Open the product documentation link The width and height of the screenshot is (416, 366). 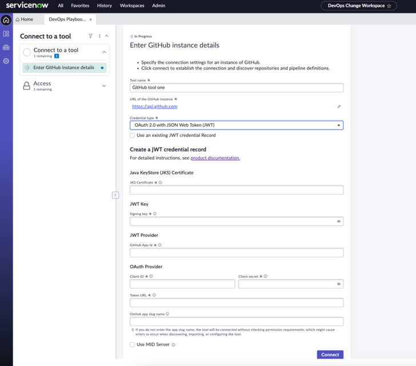[215, 158]
